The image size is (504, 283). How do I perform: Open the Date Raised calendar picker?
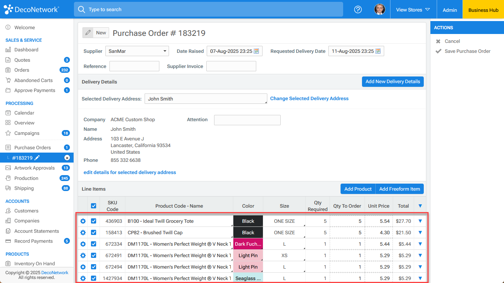tap(256, 51)
